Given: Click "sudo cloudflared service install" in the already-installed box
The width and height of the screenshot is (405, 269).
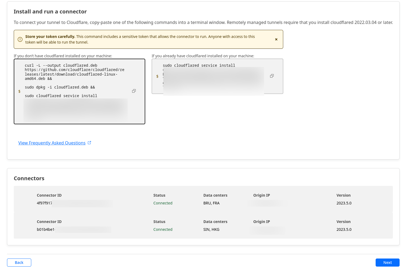Looking at the screenshot, I should coord(199,65).
